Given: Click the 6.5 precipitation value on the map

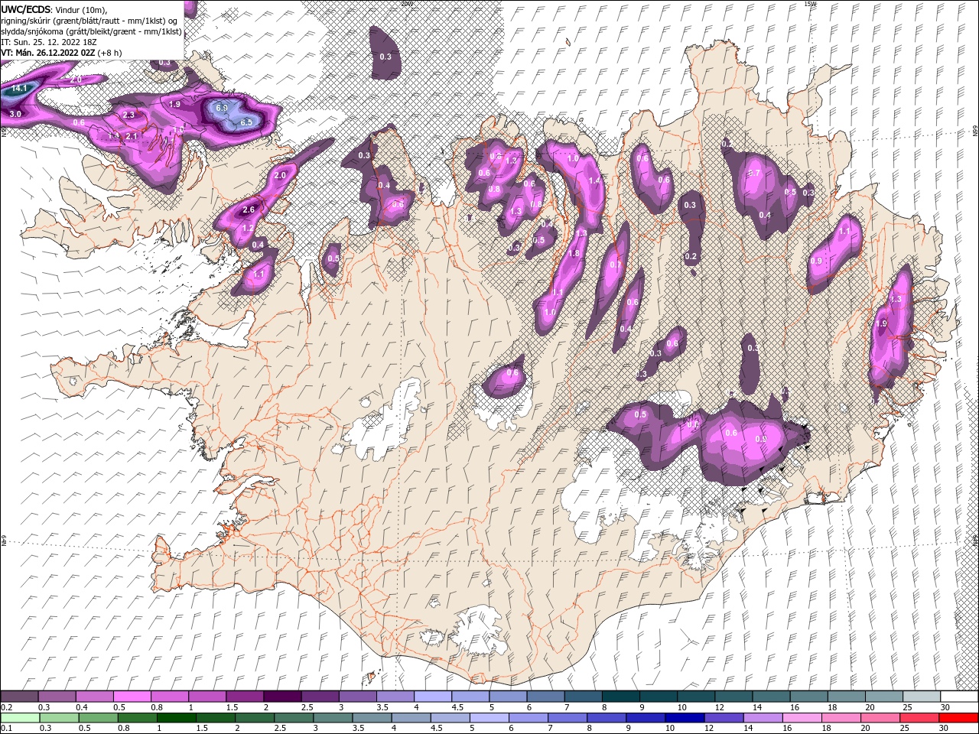Looking at the screenshot, I should point(246,122).
